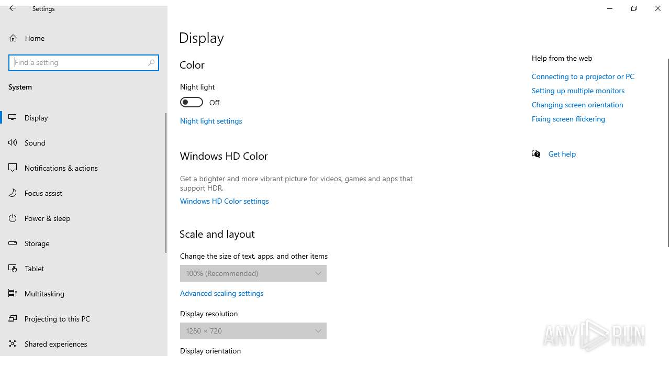Open the Storage section
The height and width of the screenshot is (377, 670).
tap(84, 243)
